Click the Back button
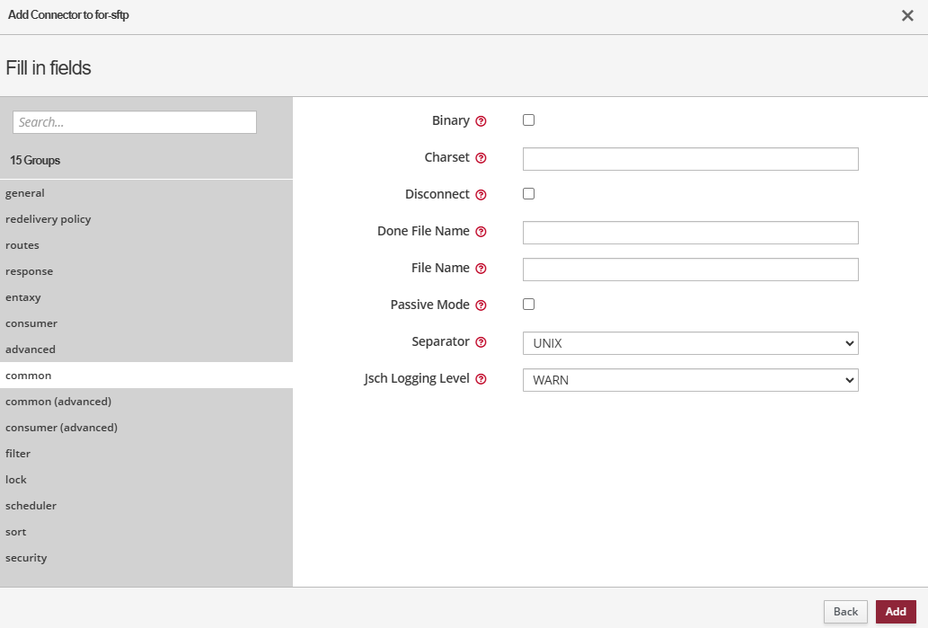Viewport: 928px width, 628px height. [845, 612]
